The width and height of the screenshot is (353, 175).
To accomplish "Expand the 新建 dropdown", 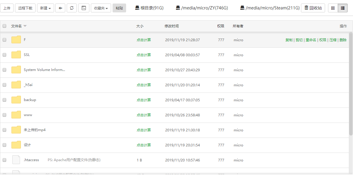I will 46,8.
